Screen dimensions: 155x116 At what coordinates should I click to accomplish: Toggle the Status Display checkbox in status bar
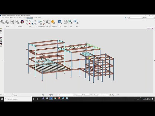coord(90,95)
